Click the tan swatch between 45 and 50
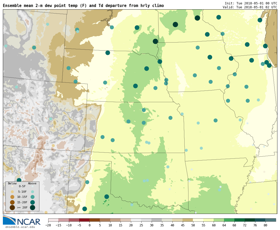The height and width of the screenshot is (230, 280). (188, 220)
